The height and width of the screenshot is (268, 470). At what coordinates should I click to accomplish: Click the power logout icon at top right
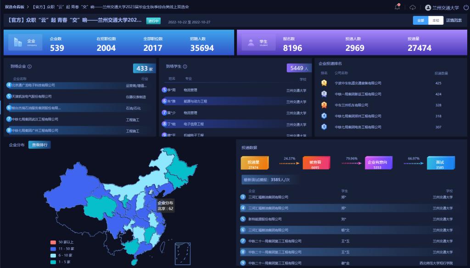pyautogui.click(x=465, y=7)
